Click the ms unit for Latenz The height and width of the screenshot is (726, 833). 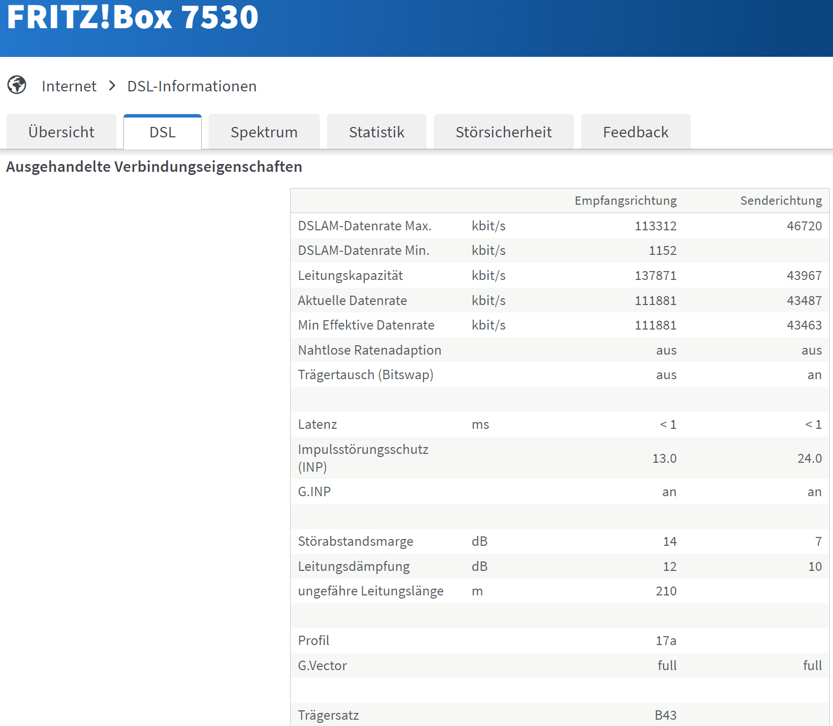pos(480,425)
